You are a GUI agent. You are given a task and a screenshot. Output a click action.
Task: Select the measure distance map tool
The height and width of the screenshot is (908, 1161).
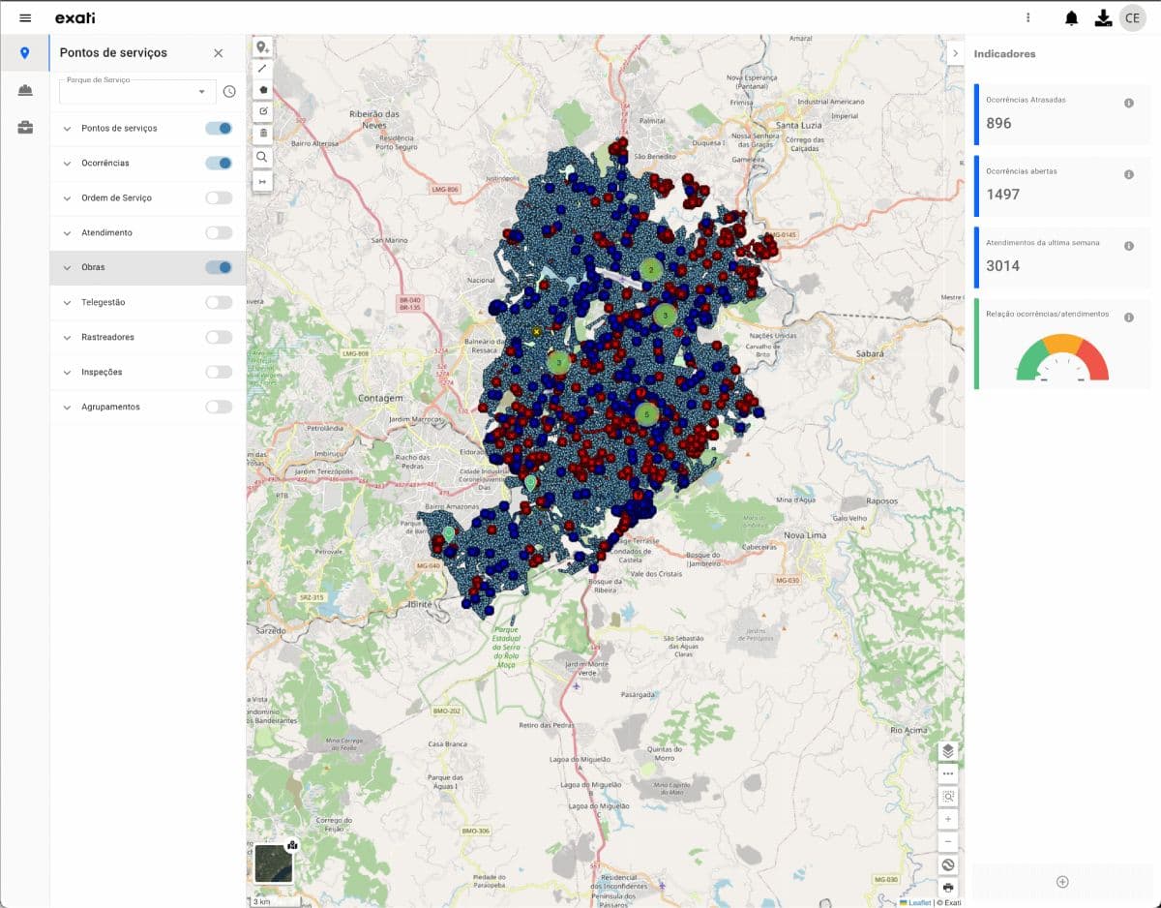pos(262,182)
